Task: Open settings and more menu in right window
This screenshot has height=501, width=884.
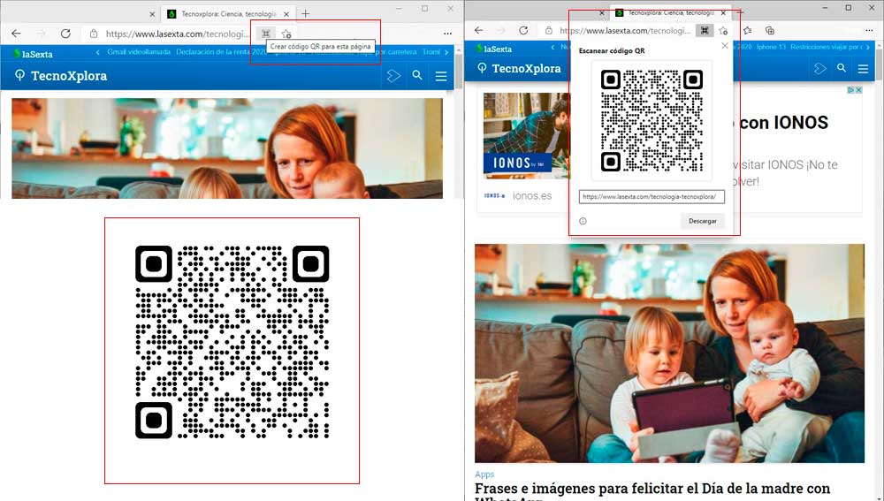Action: 869,30
